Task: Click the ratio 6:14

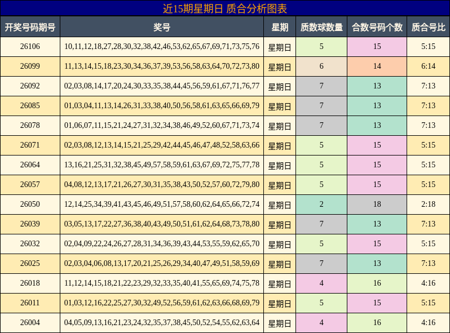Action: 428,66
